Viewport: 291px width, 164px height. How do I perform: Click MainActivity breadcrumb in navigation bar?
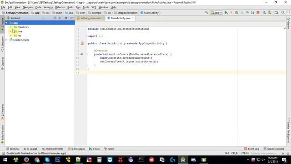click(x=150, y=13)
